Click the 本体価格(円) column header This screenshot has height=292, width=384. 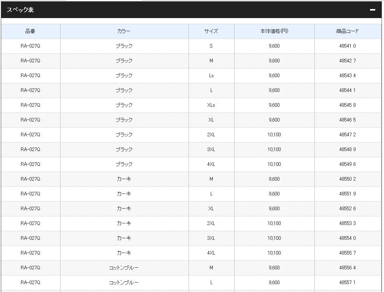274,31
